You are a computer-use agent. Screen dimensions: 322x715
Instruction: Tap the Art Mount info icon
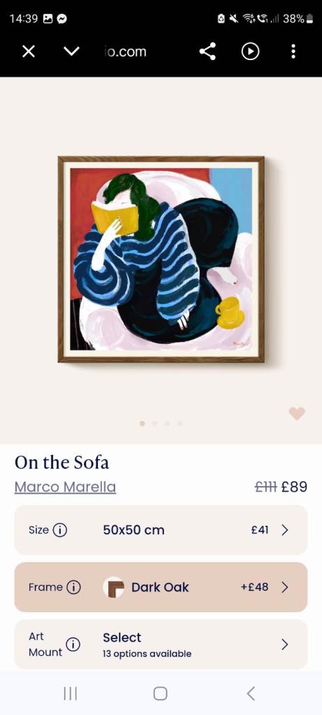coord(73,644)
